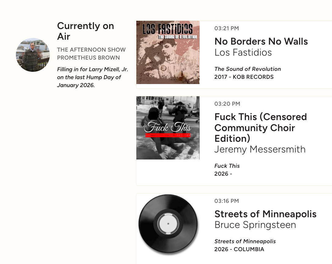Click the 2017 - KOB RECORDS label text
The width and height of the screenshot is (332, 264).
pos(244,77)
